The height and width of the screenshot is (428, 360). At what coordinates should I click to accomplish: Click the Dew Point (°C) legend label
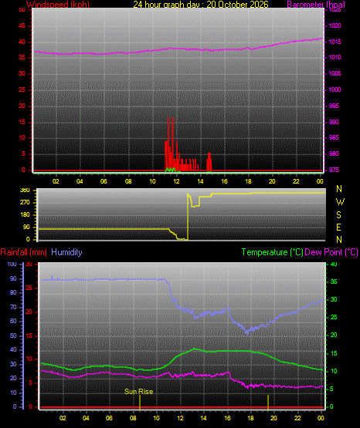point(331,252)
